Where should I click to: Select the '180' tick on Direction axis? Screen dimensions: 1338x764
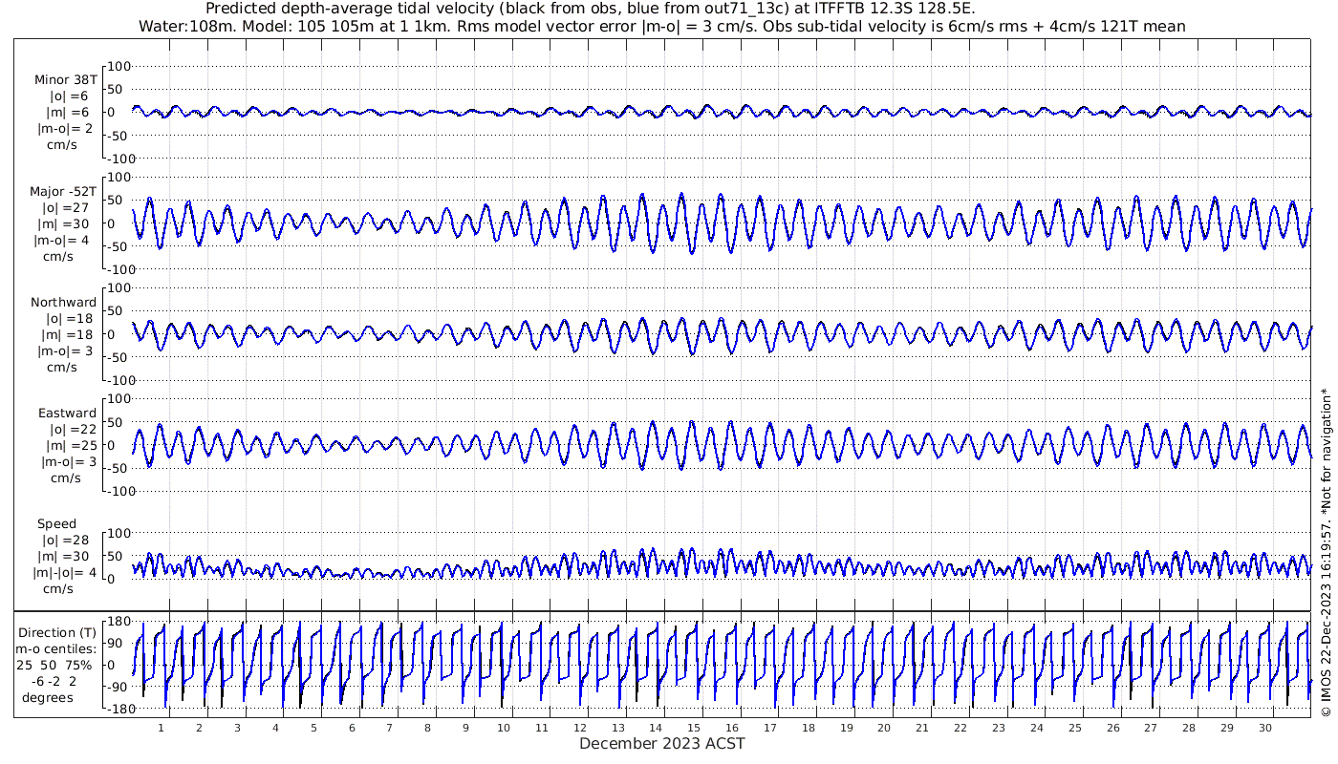119,621
